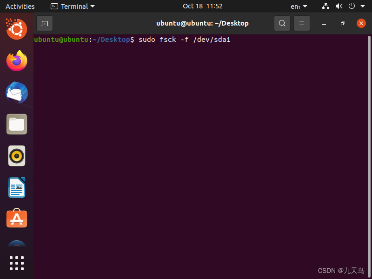The height and width of the screenshot is (279, 372).
Task: Open the en input source menu
Action: point(299,7)
